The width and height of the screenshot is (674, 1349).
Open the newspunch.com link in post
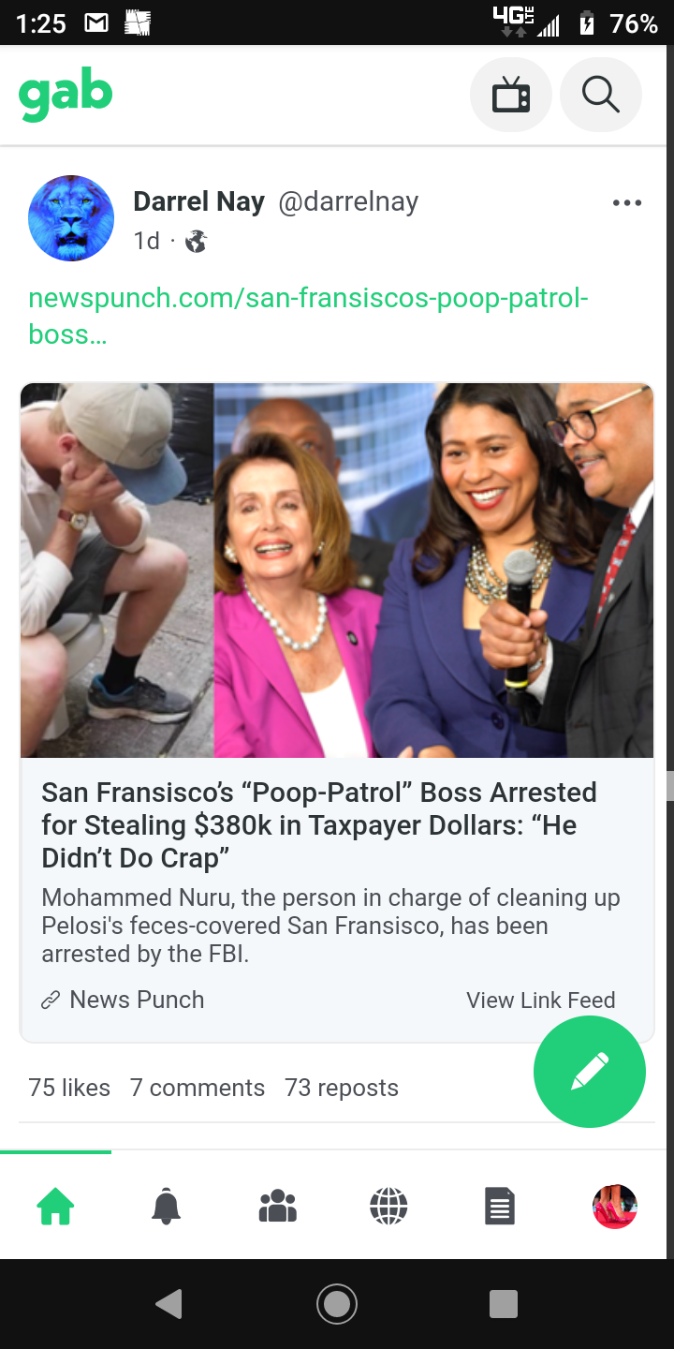point(308,316)
